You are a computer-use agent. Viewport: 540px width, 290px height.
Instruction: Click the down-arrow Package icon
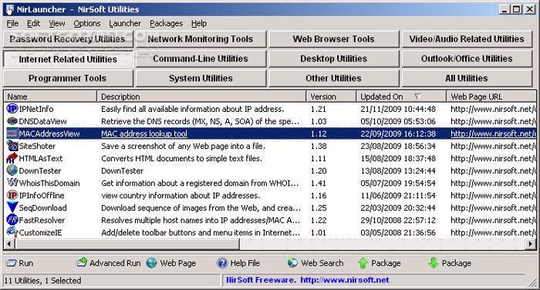[x=434, y=263]
